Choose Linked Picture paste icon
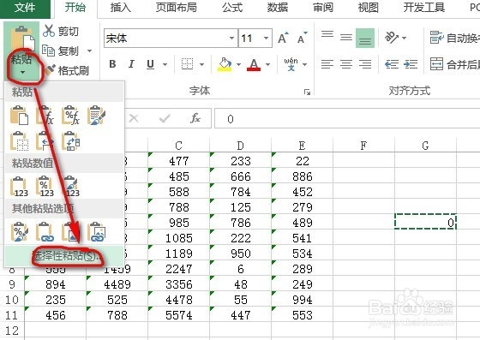 [96, 232]
